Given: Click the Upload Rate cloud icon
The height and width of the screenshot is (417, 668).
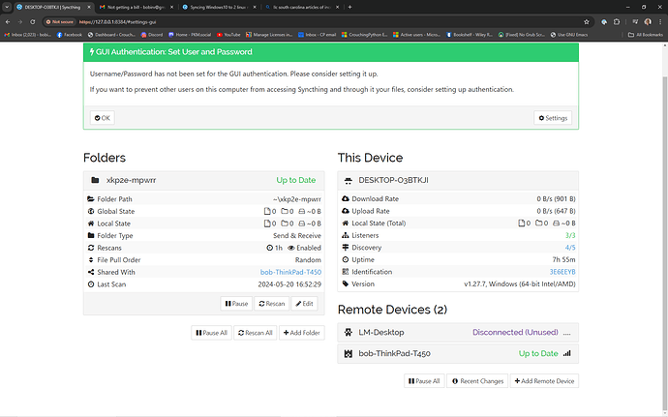Looking at the screenshot, I should (x=346, y=211).
